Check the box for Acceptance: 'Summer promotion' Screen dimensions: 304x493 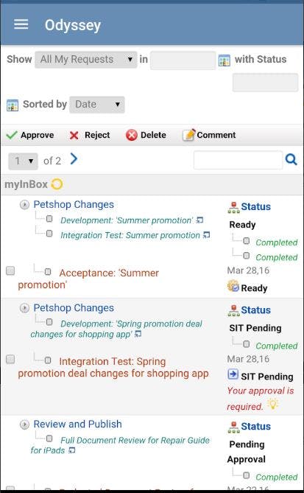click(x=10, y=270)
